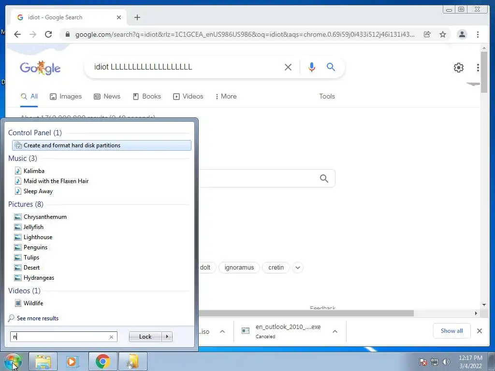Click the scroll down arrow of the page

484,305
